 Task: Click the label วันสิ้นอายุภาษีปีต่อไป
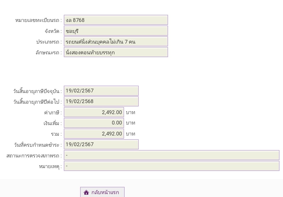[37, 102]
